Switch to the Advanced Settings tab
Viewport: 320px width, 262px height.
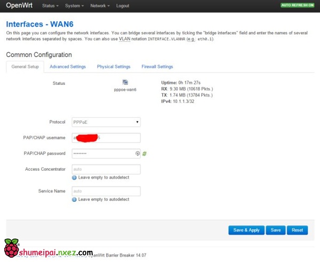pos(68,67)
